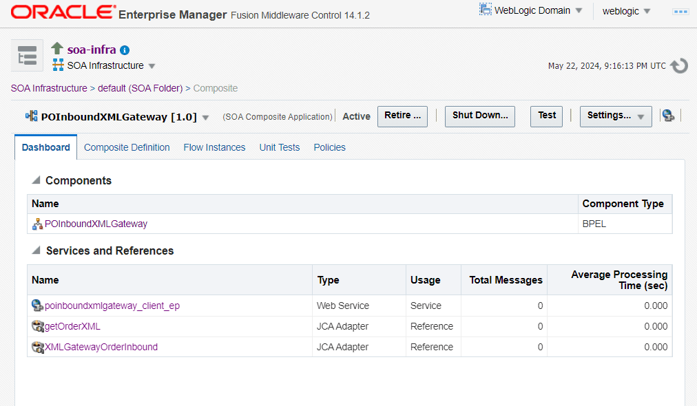
Task: Sort by the Total Messages column header
Action: coord(506,280)
